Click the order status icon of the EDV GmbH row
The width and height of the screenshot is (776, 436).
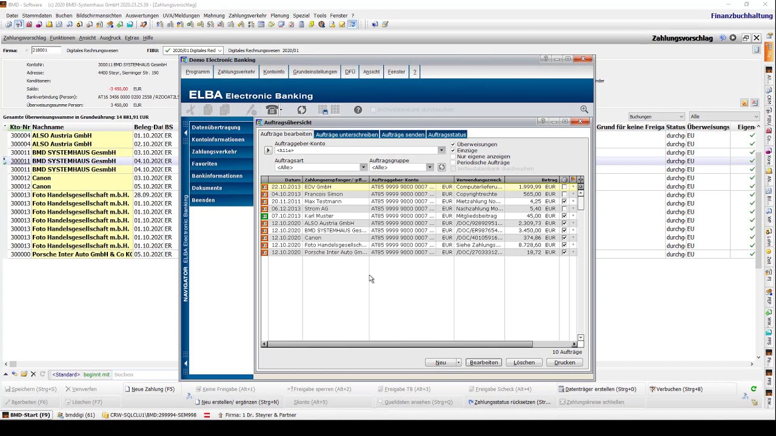(264, 187)
